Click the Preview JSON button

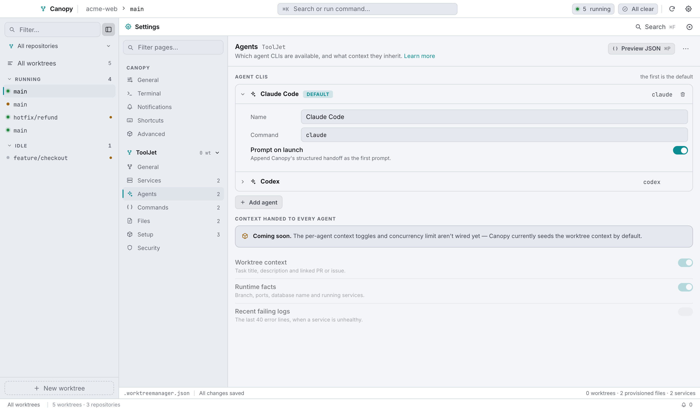pos(641,48)
